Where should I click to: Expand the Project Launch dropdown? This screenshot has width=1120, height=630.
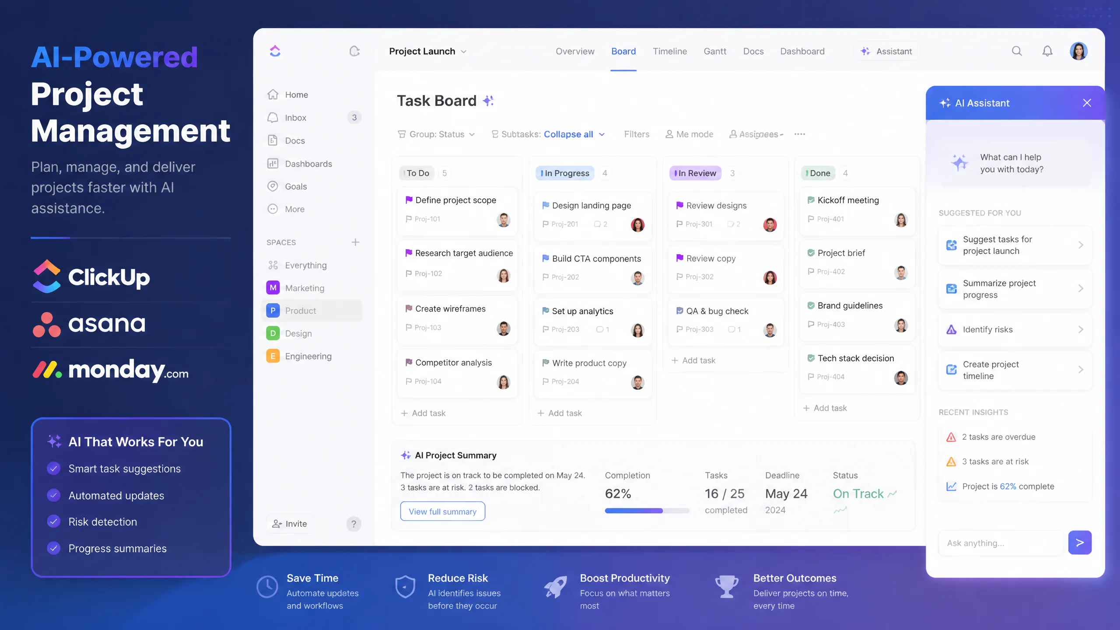coord(428,51)
